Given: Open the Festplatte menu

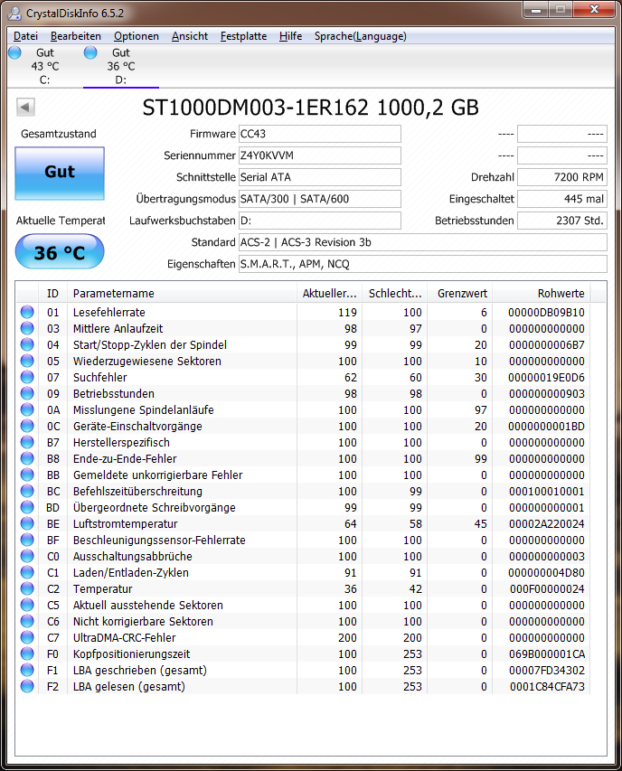Looking at the screenshot, I should (243, 36).
